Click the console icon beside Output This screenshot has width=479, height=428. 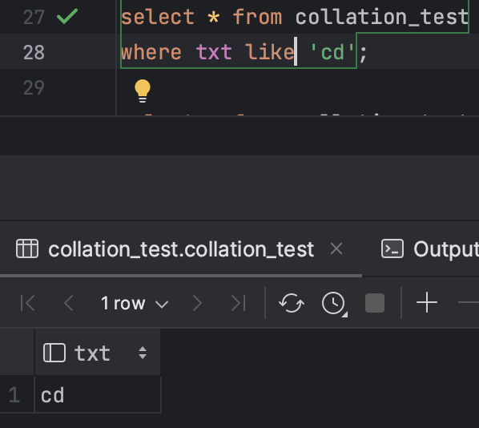click(x=392, y=248)
